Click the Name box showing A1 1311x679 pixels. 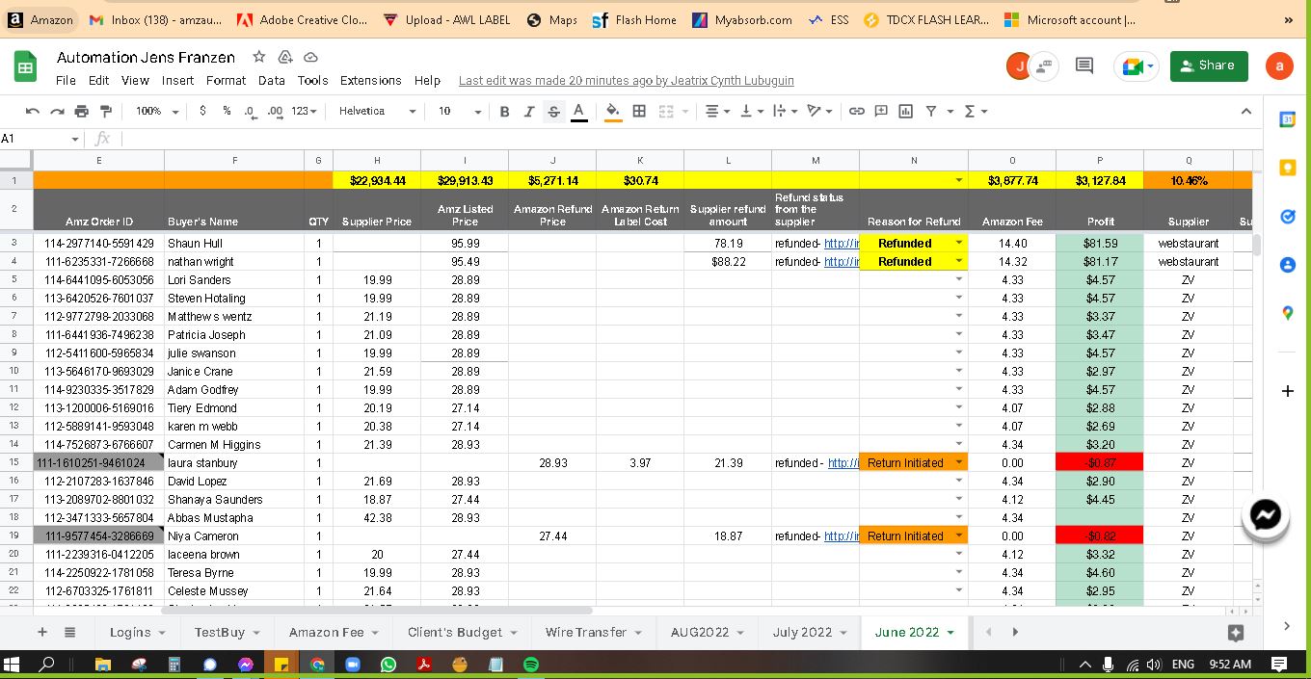tap(39, 139)
